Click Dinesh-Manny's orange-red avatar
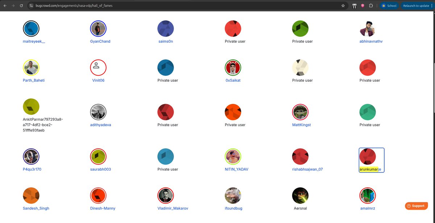The height and width of the screenshot is (223, 435). (98, 196)
